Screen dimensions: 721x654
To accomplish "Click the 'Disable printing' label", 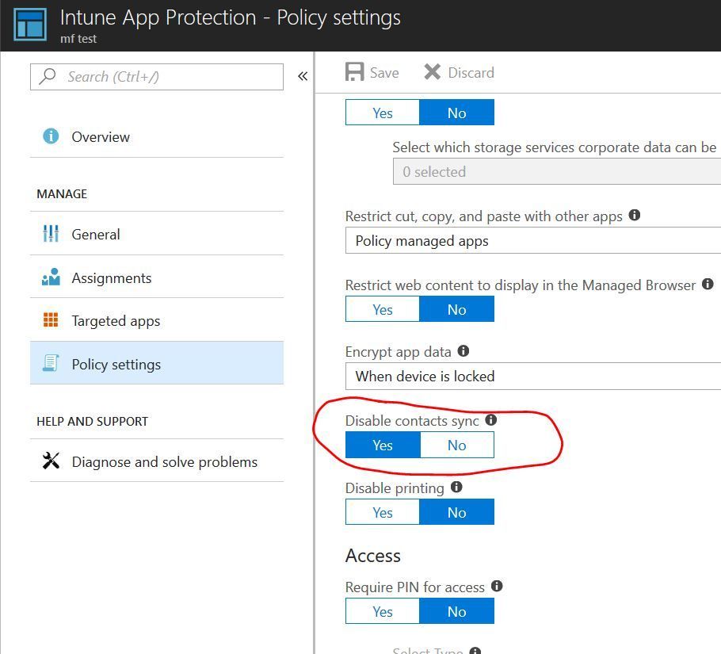I will click(395, 488).
